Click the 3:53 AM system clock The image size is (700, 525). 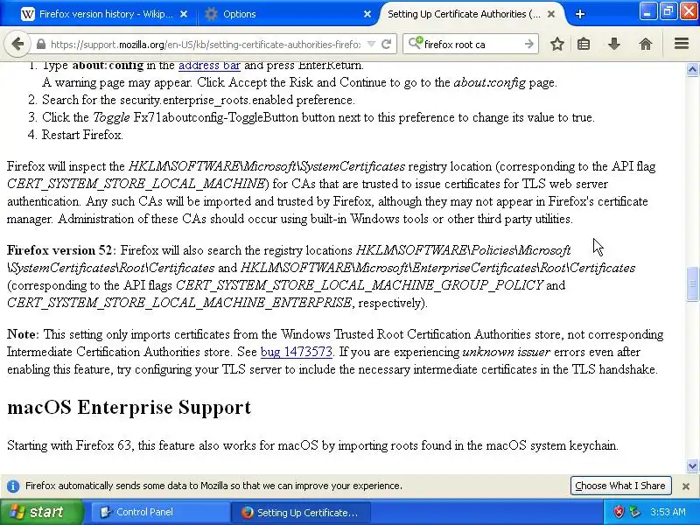[x=668, y=512]
